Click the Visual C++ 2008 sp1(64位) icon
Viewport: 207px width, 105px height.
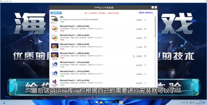pyautogui.click(x=55, y=56)
